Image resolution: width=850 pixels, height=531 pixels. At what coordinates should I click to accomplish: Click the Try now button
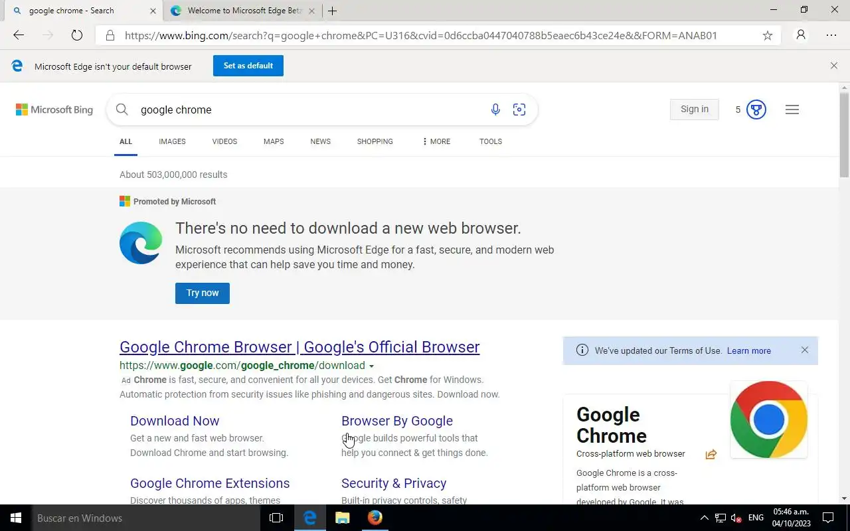point(203,293)
